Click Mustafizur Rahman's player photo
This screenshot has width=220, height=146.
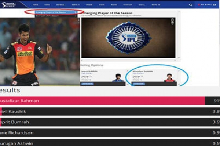point(169,77)
